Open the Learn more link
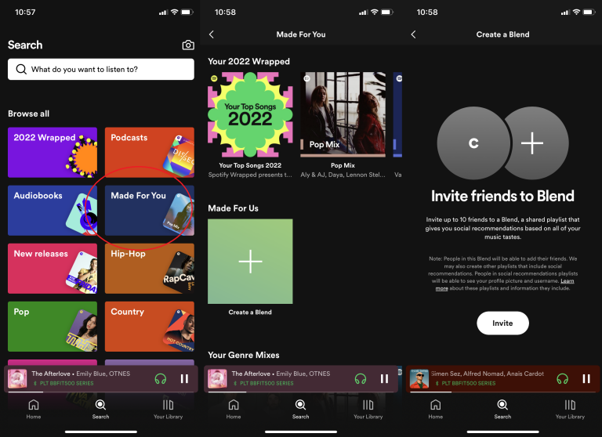The image size is (602, 437). 506,284
